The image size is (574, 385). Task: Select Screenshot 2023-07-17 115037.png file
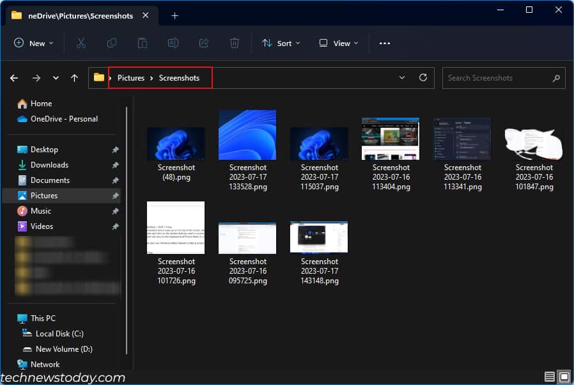tap(319, 159)
